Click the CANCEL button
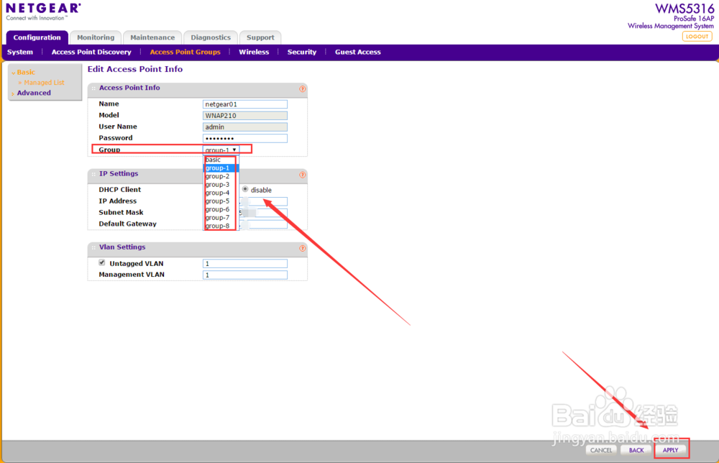The height and width of the screenshot is (463, 719). tap(600, 450)
